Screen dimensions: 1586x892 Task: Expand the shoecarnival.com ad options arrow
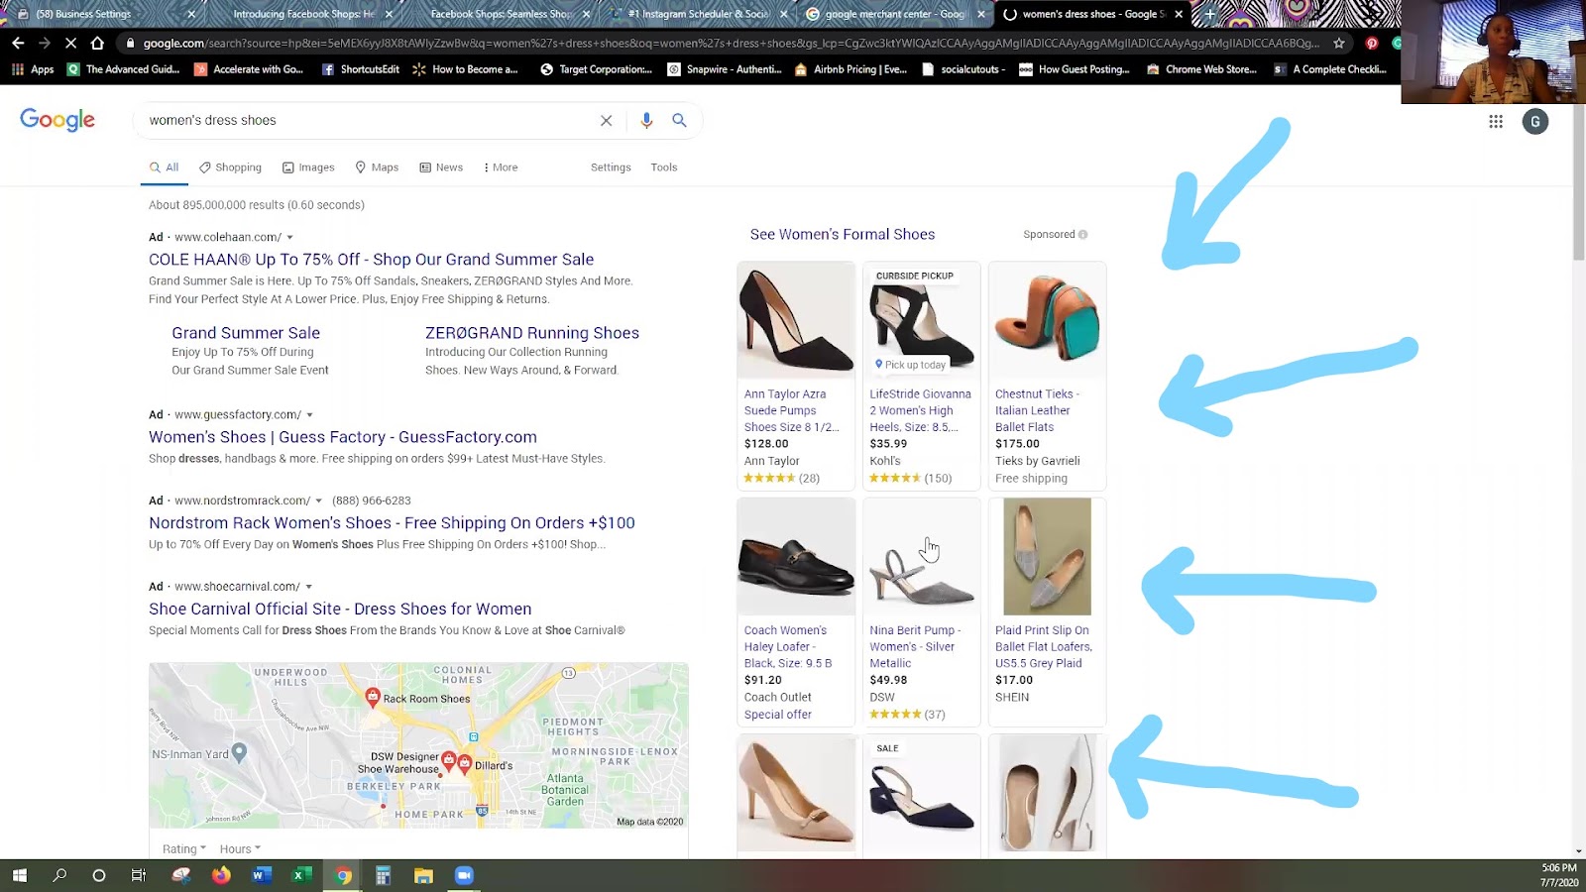coord(308,587)
